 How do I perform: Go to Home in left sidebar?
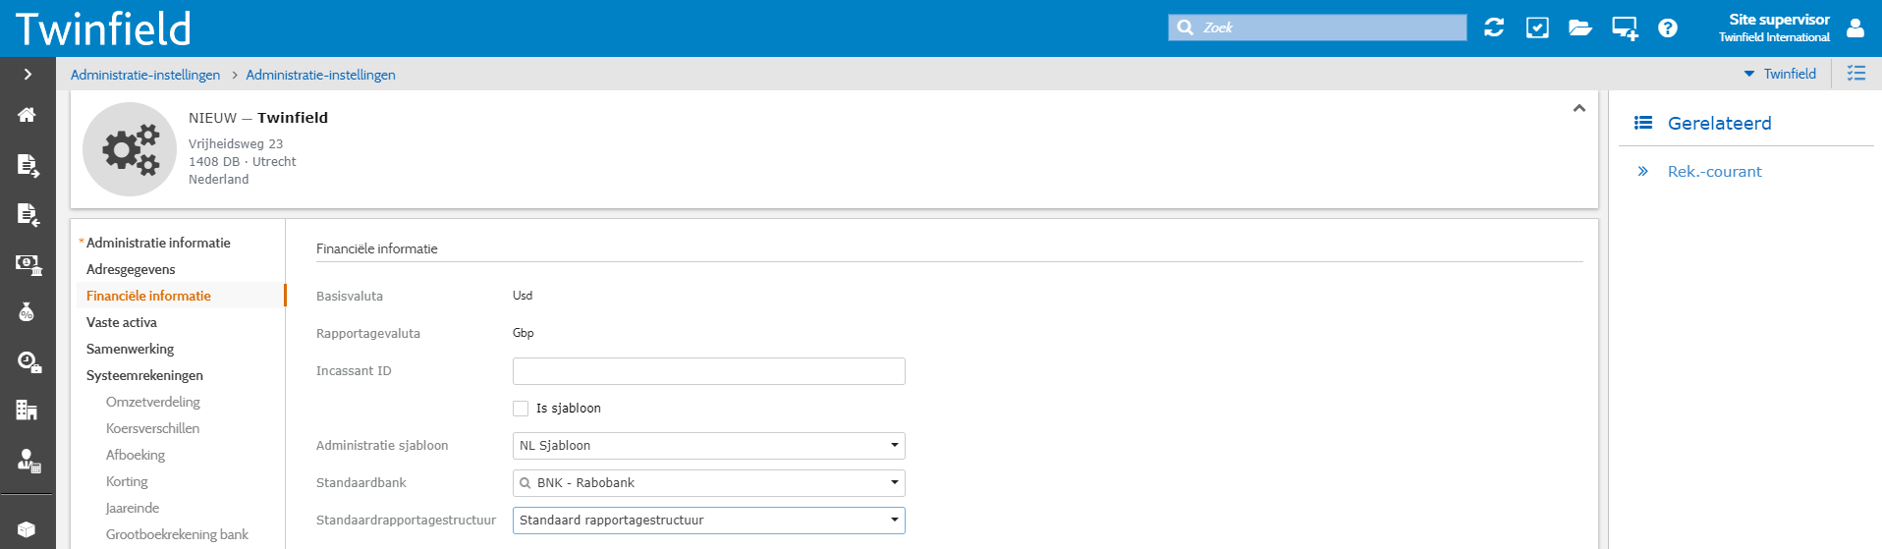(x=27, y=115)
